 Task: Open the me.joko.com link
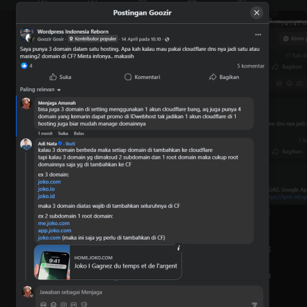[x=54, y=223]
